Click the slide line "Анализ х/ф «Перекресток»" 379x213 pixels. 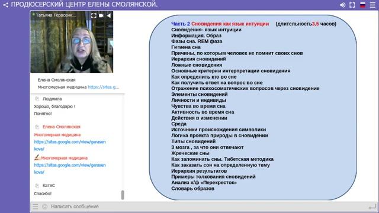coord(204,183)
